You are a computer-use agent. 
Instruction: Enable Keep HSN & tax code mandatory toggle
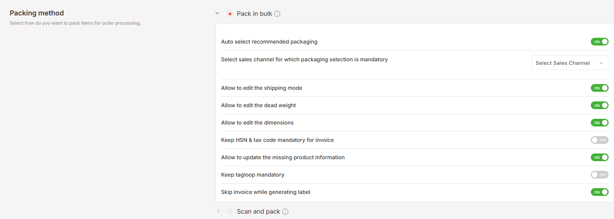[x=599, y=140]
